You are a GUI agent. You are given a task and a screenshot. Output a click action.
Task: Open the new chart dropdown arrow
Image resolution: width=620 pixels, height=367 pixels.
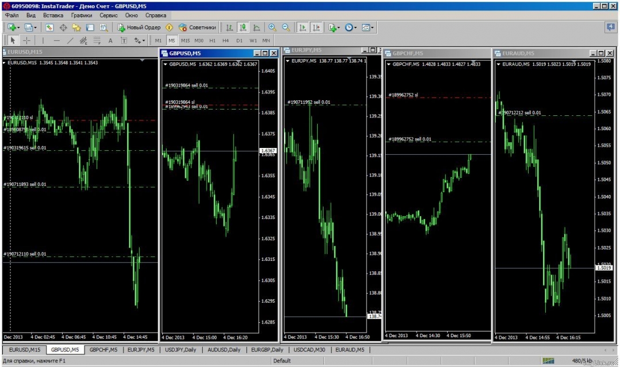[x=18, y=27]
